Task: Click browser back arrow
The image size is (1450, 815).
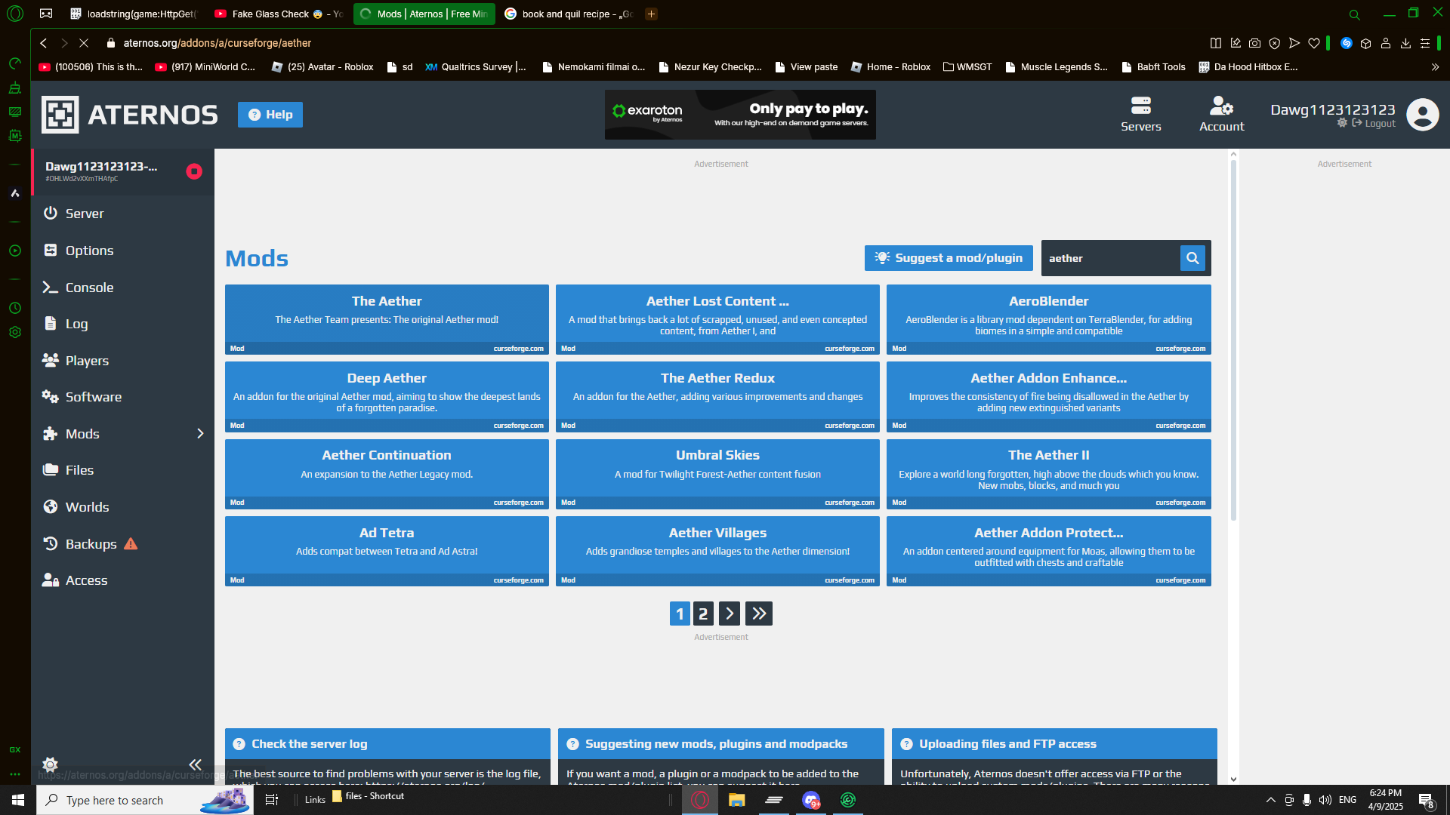Action: click(x=44, y=43)
